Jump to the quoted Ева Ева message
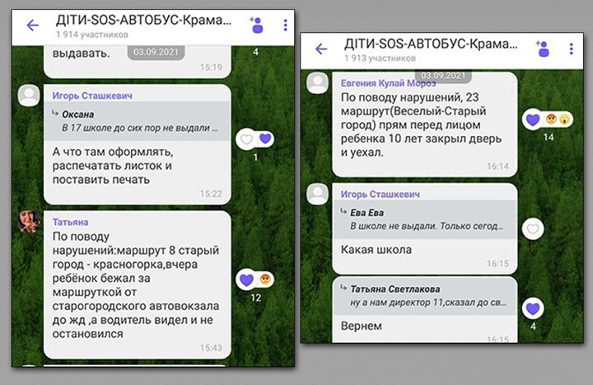593x385 pixels. click(425, 218)
